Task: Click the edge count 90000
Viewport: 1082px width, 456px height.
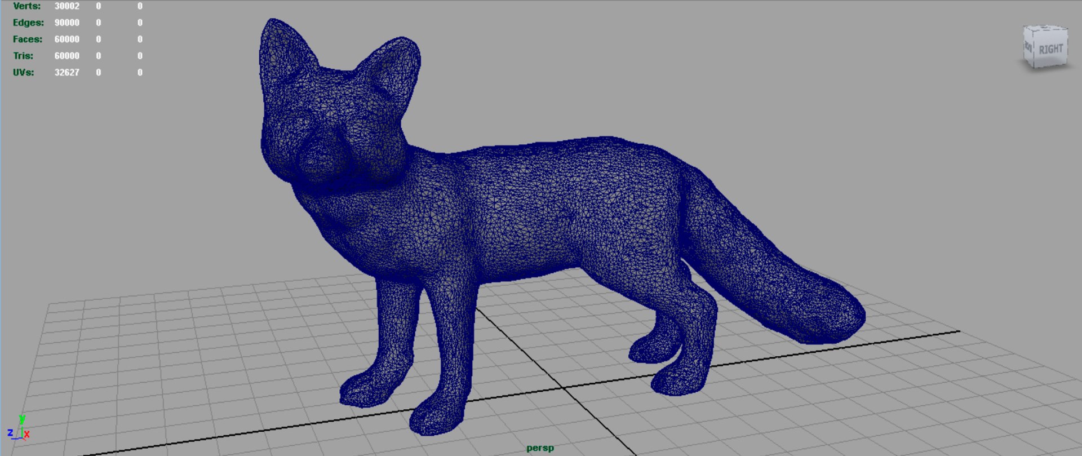Action: (x=67, y=23)
